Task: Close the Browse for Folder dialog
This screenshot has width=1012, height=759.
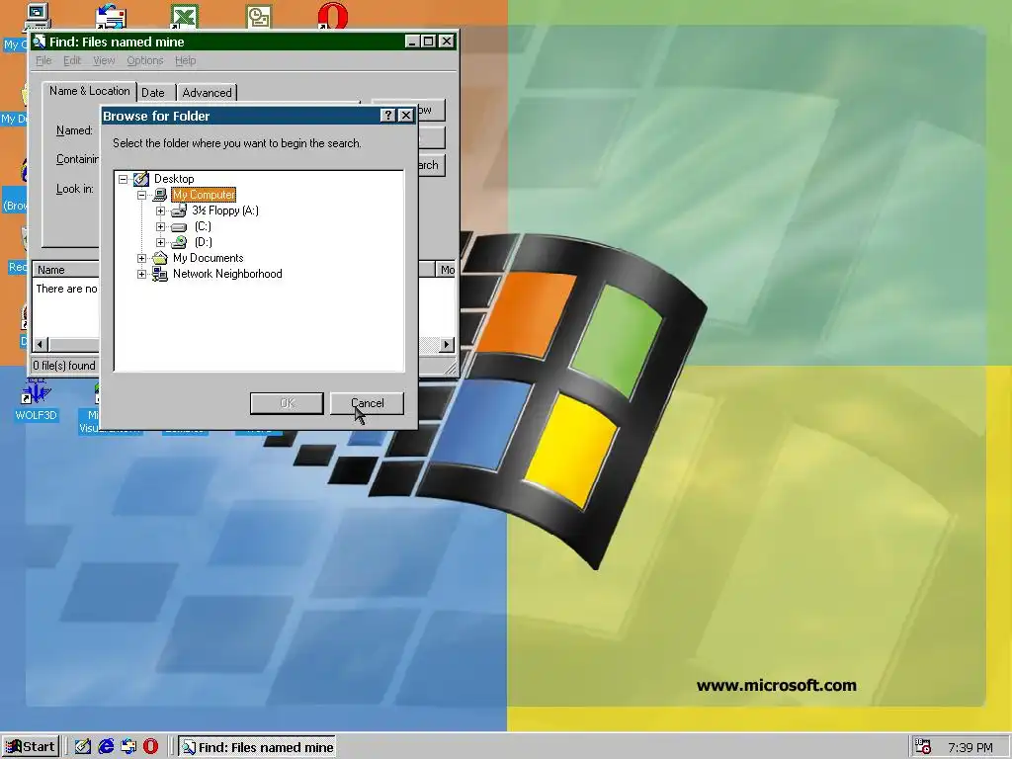Action: click(405, 116)
